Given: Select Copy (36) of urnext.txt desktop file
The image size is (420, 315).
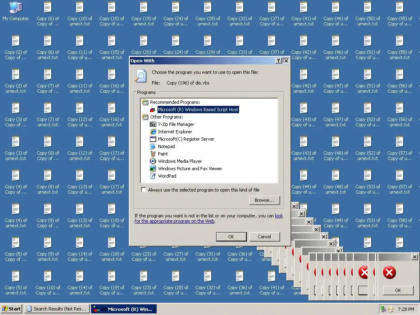Looking at the screenshot, I should coord(240,283).
